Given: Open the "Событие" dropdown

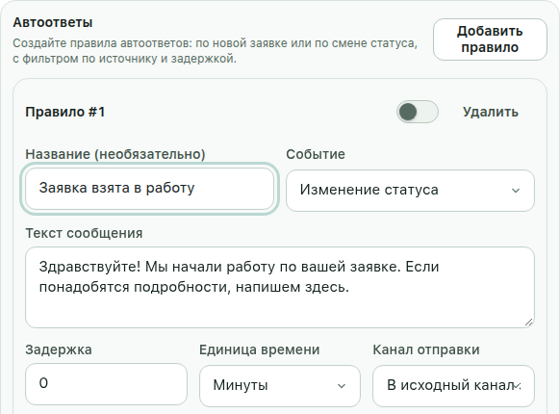Looking at the screenshot, I should (410, 191).
